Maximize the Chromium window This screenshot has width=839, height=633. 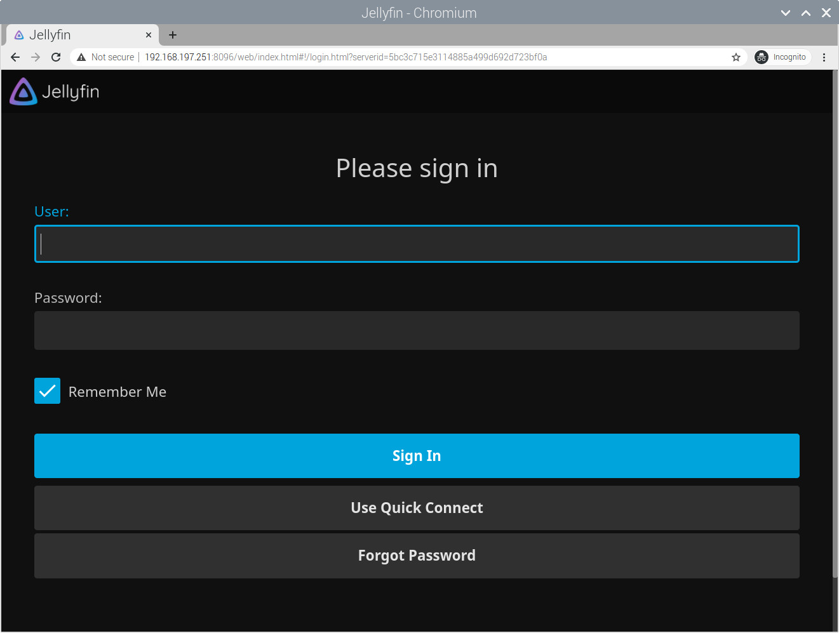(x=806, y=13)
